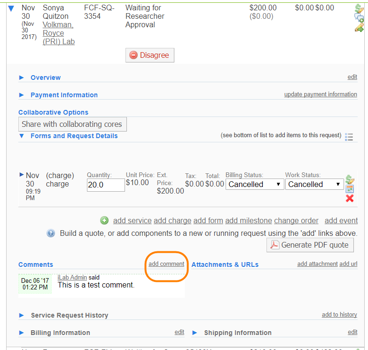Image resolution: width=368 pixels, height=350 pixels.
Task: Click the dollar-pencil icon in the charge row
Action: point(350,179)
